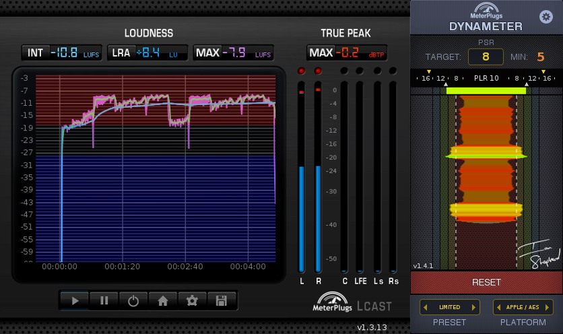
Task: Click the Ls channel clip indicator LED
Action: [x=377, y=71]
